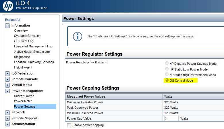The width and height of the screenshot is (224, 129).
Task: Click the Network label
Action: (18, 112)
